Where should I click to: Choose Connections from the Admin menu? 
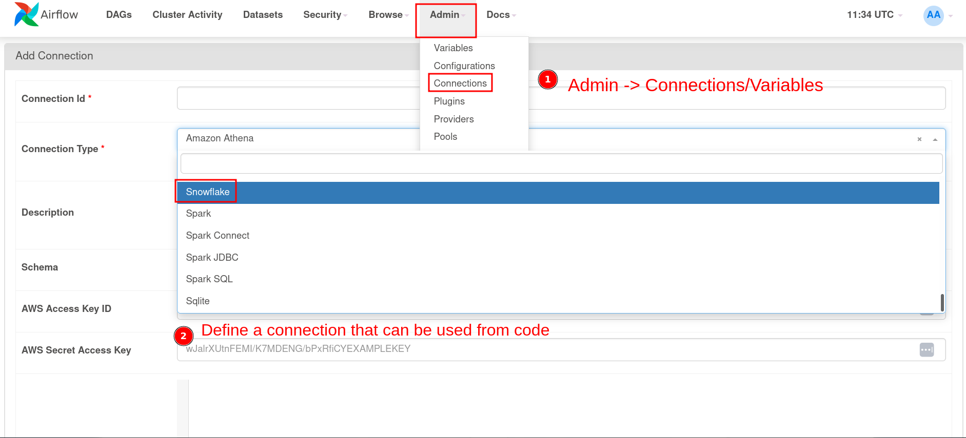tap(460, 83)
